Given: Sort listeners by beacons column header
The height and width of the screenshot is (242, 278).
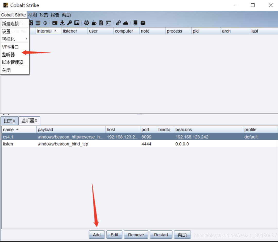Looking at the screenshot, I should (x=208, y=129).
